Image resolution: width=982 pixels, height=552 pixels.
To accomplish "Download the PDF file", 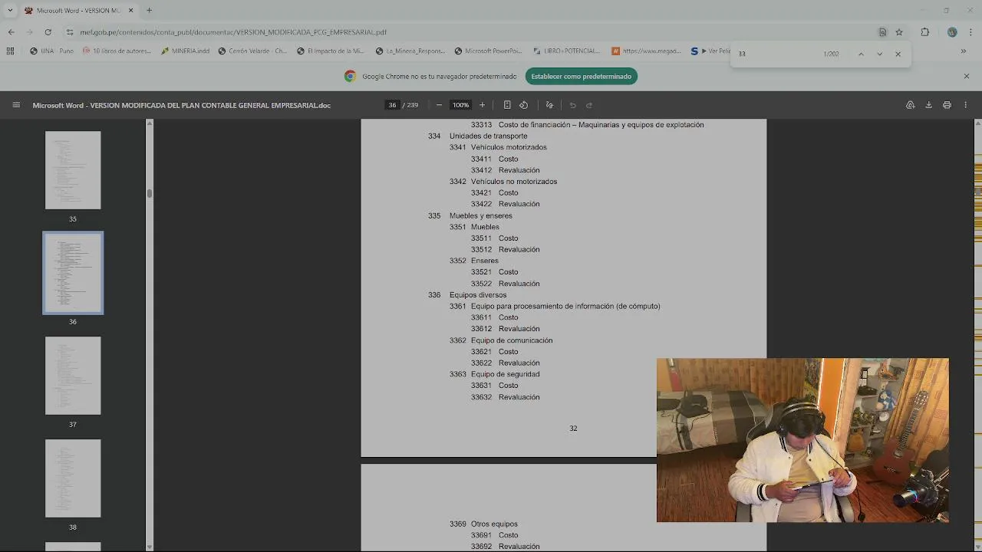I will (x=928, y=105).
